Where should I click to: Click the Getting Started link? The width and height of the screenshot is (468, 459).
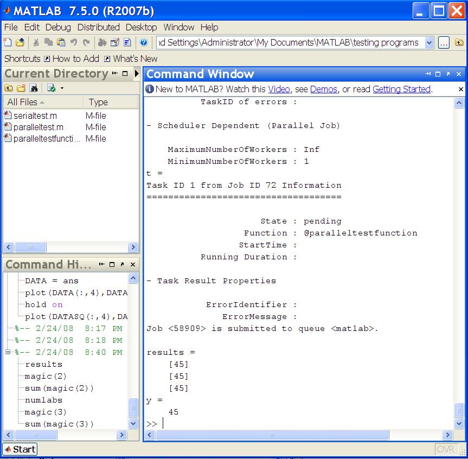pyautogui.click(x=401, y=89)
